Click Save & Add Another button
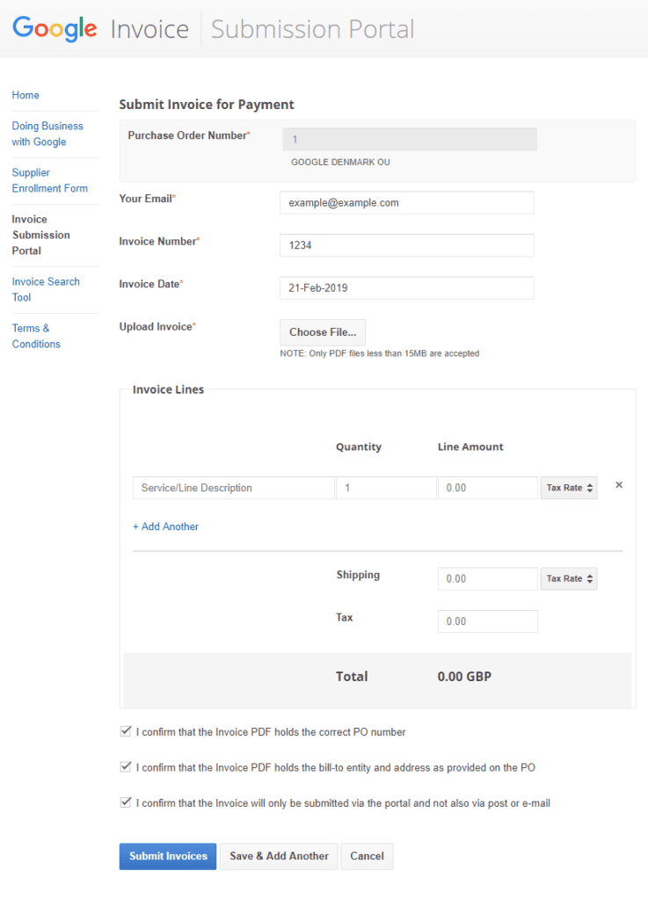 click(x=279, y=856)
